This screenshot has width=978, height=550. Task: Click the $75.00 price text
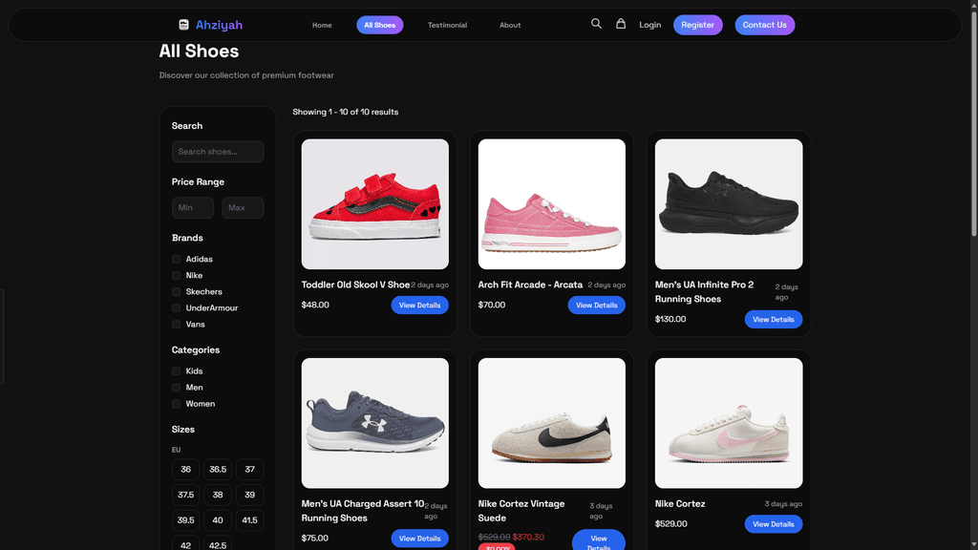315,539
